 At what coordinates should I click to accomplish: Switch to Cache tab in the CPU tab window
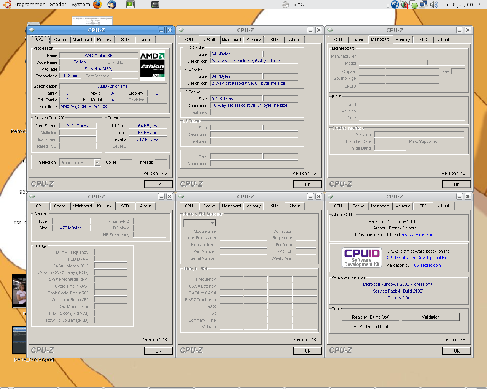60,40
